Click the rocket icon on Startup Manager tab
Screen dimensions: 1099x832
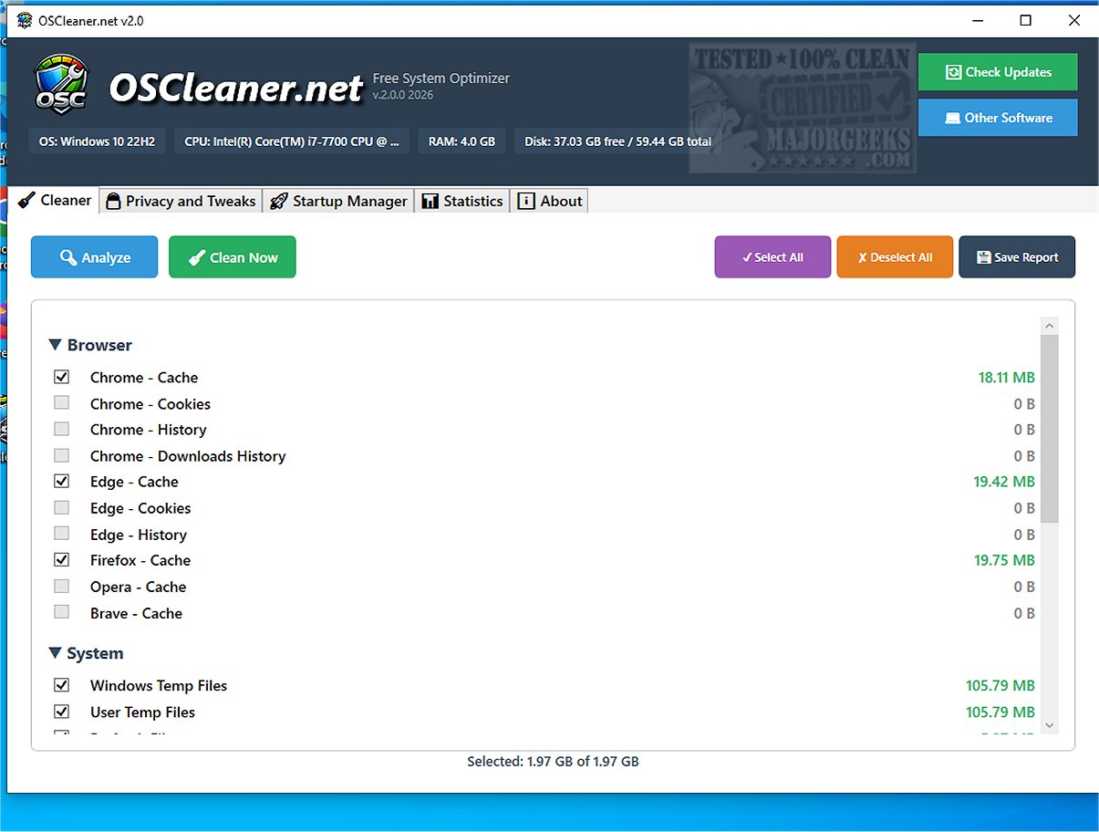[x=279, y=202]
